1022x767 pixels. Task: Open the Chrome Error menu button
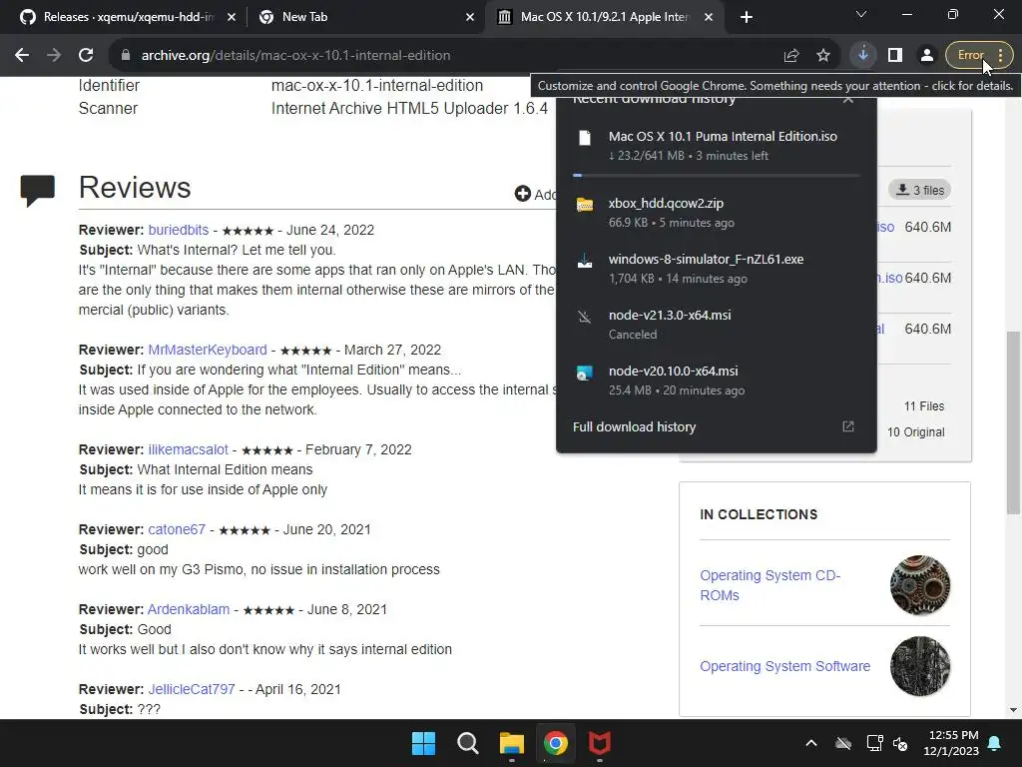coord(979,56)
